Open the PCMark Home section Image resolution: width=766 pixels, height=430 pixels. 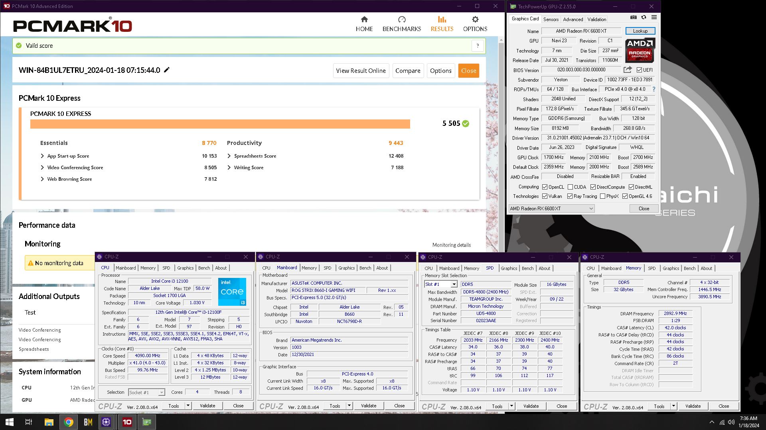364,24
